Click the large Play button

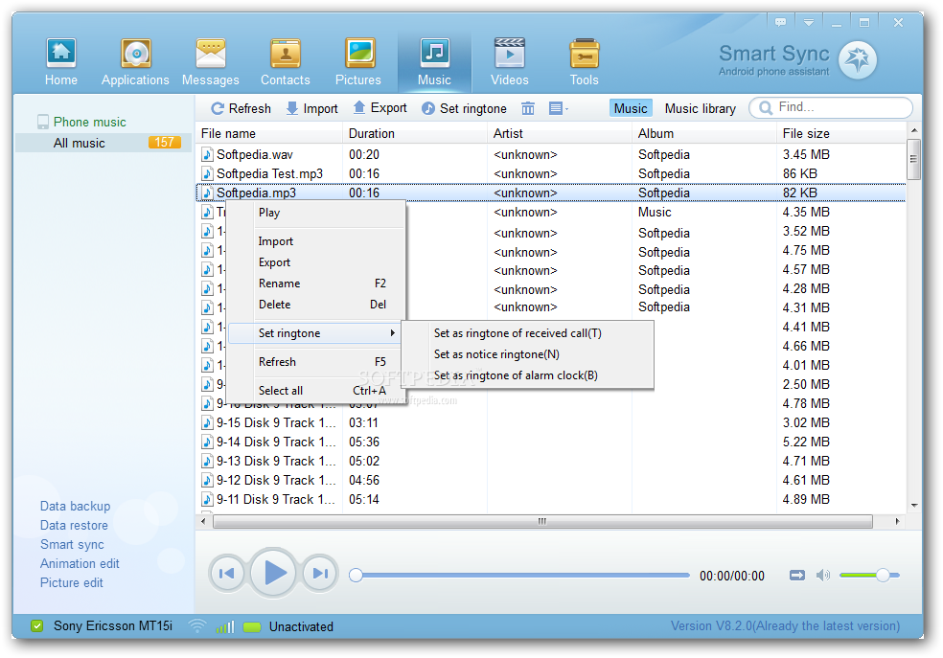pyautogui.click(x=274, y=574)
